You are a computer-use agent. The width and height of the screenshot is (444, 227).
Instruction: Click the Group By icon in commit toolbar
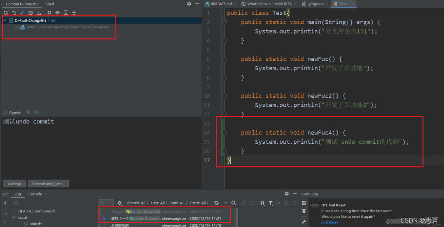(x=49, y=13)
